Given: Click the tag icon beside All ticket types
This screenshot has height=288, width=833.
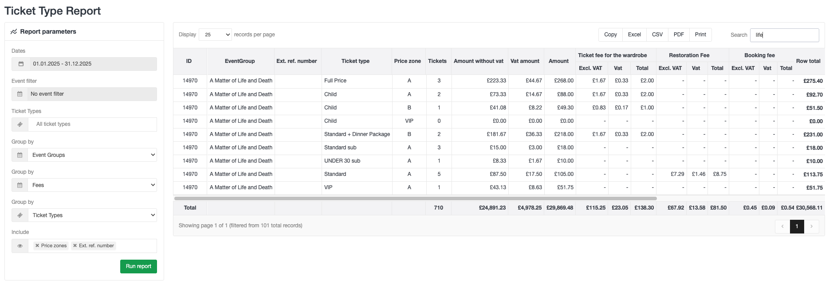Looking at the screenshot, I should tap(20, 125).
